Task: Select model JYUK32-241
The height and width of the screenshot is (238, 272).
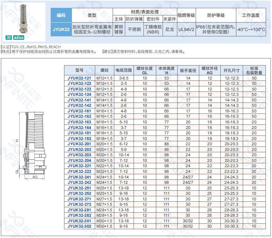Action: click(x=80, y=177)
